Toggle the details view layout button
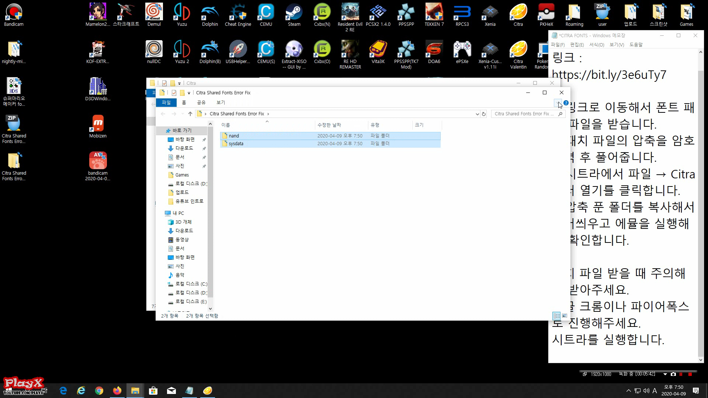 pyautogui.click(x=556, y=316)
